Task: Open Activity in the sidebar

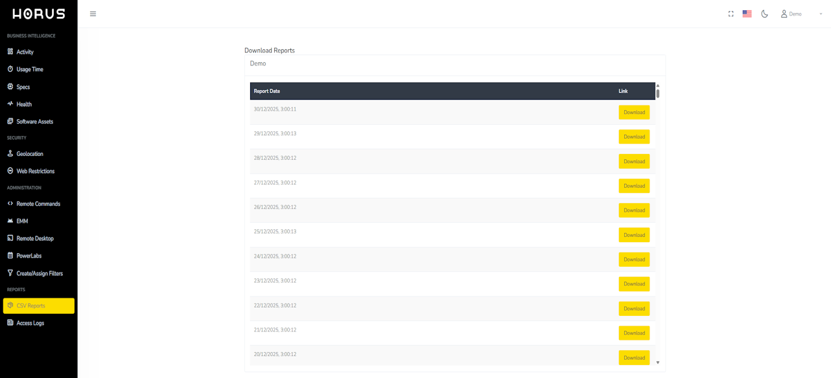Action: click(x=25, y=52)
